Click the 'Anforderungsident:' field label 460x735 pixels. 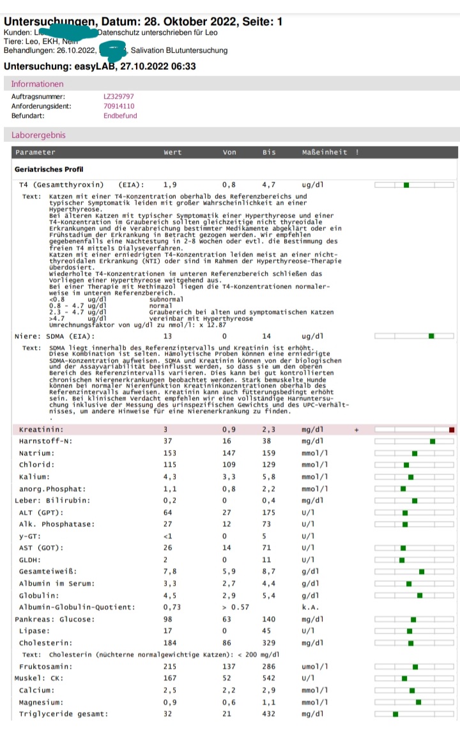[42, 106]
